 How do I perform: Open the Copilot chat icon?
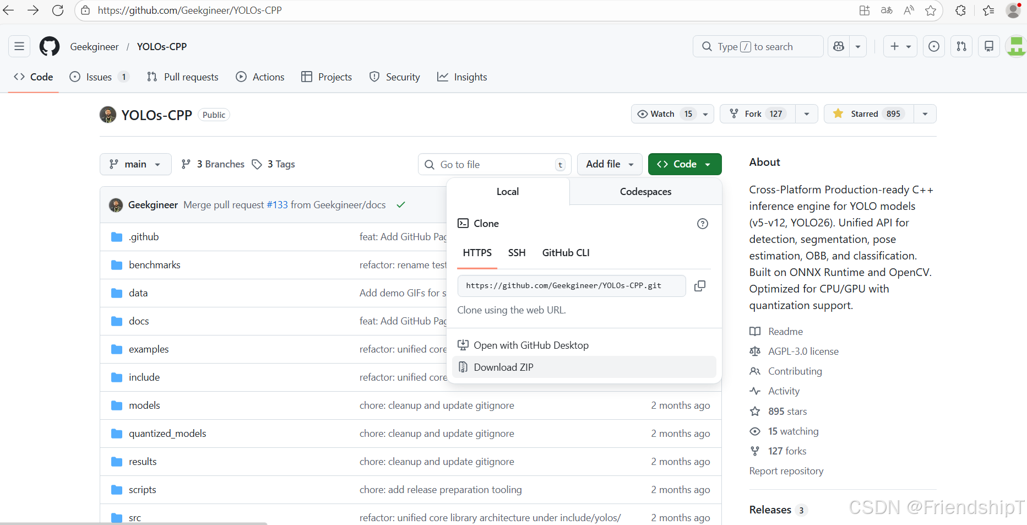[x=839, y=46]
